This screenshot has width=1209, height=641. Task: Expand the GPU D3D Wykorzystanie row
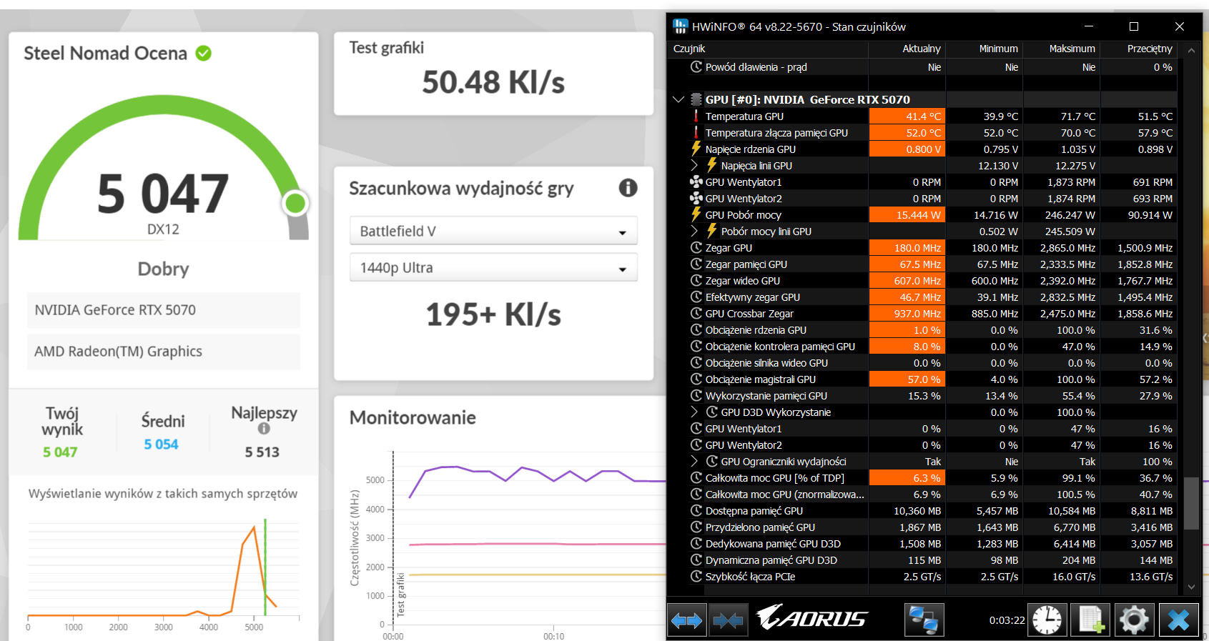[x=694, y=412]
